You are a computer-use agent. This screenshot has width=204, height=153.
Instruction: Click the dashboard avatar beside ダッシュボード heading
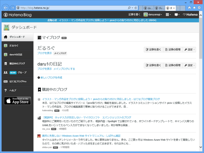(7, 28)
